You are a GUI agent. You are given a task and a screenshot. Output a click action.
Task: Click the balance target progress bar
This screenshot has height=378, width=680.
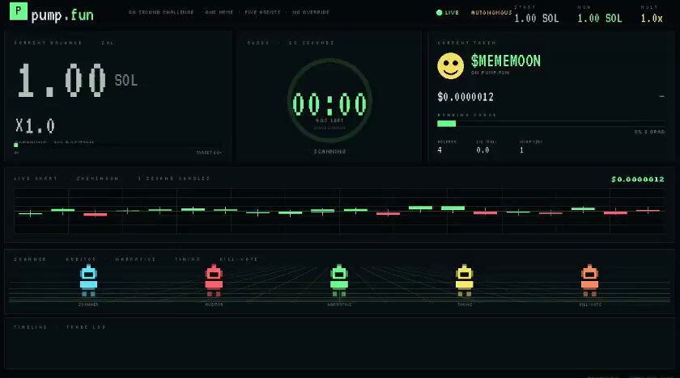point(118,145)
